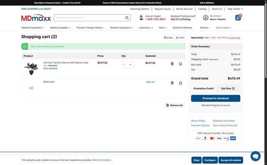Open Return Policy link
Screen dimensions: 267x165
pos(198,120)
